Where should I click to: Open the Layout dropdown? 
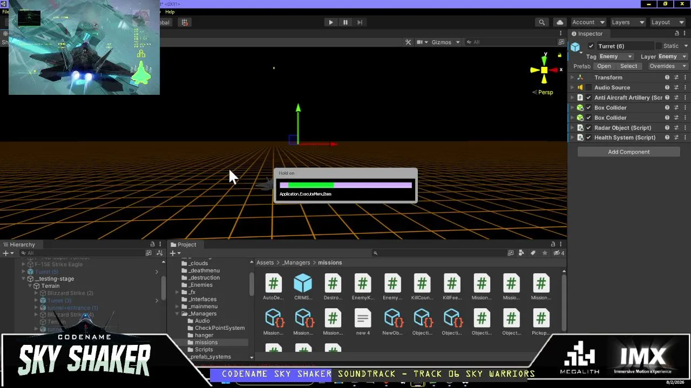[667, 22]
